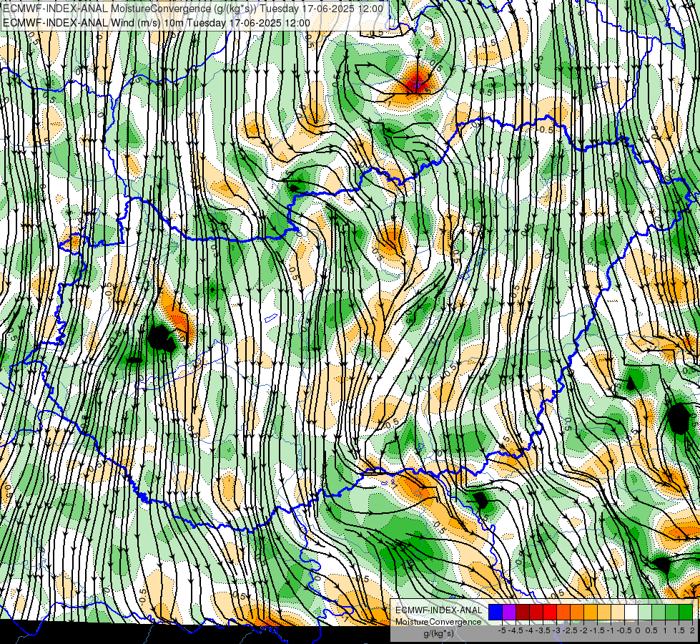Click the '-4.5' legend scale value

[518, 630]
